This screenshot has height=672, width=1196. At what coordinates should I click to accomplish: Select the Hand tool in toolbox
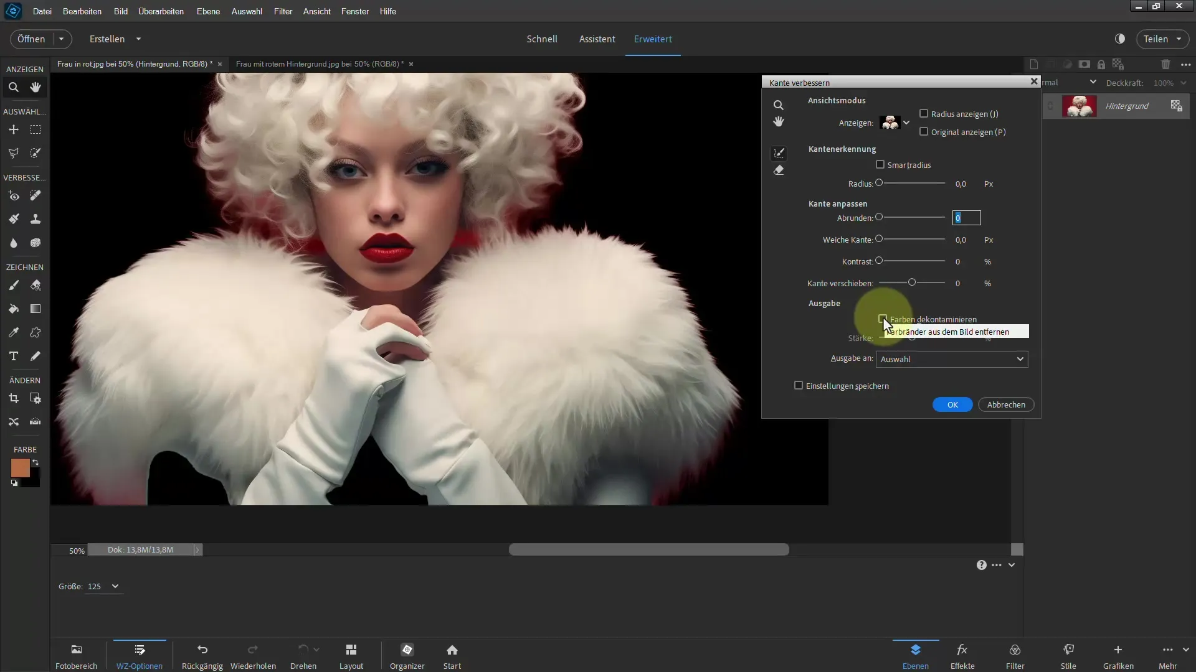pos(36,88)
